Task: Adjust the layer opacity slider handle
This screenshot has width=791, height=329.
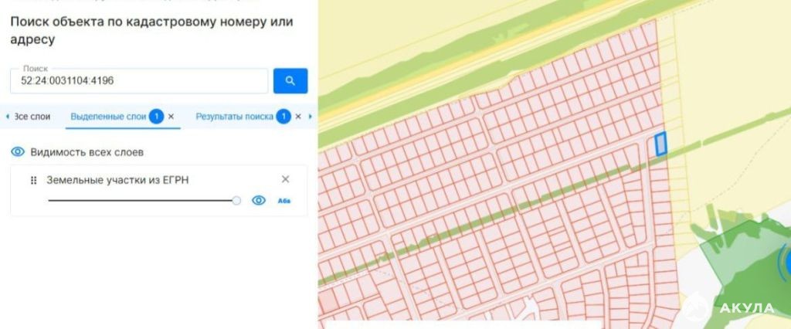Action: click(236, 200)
